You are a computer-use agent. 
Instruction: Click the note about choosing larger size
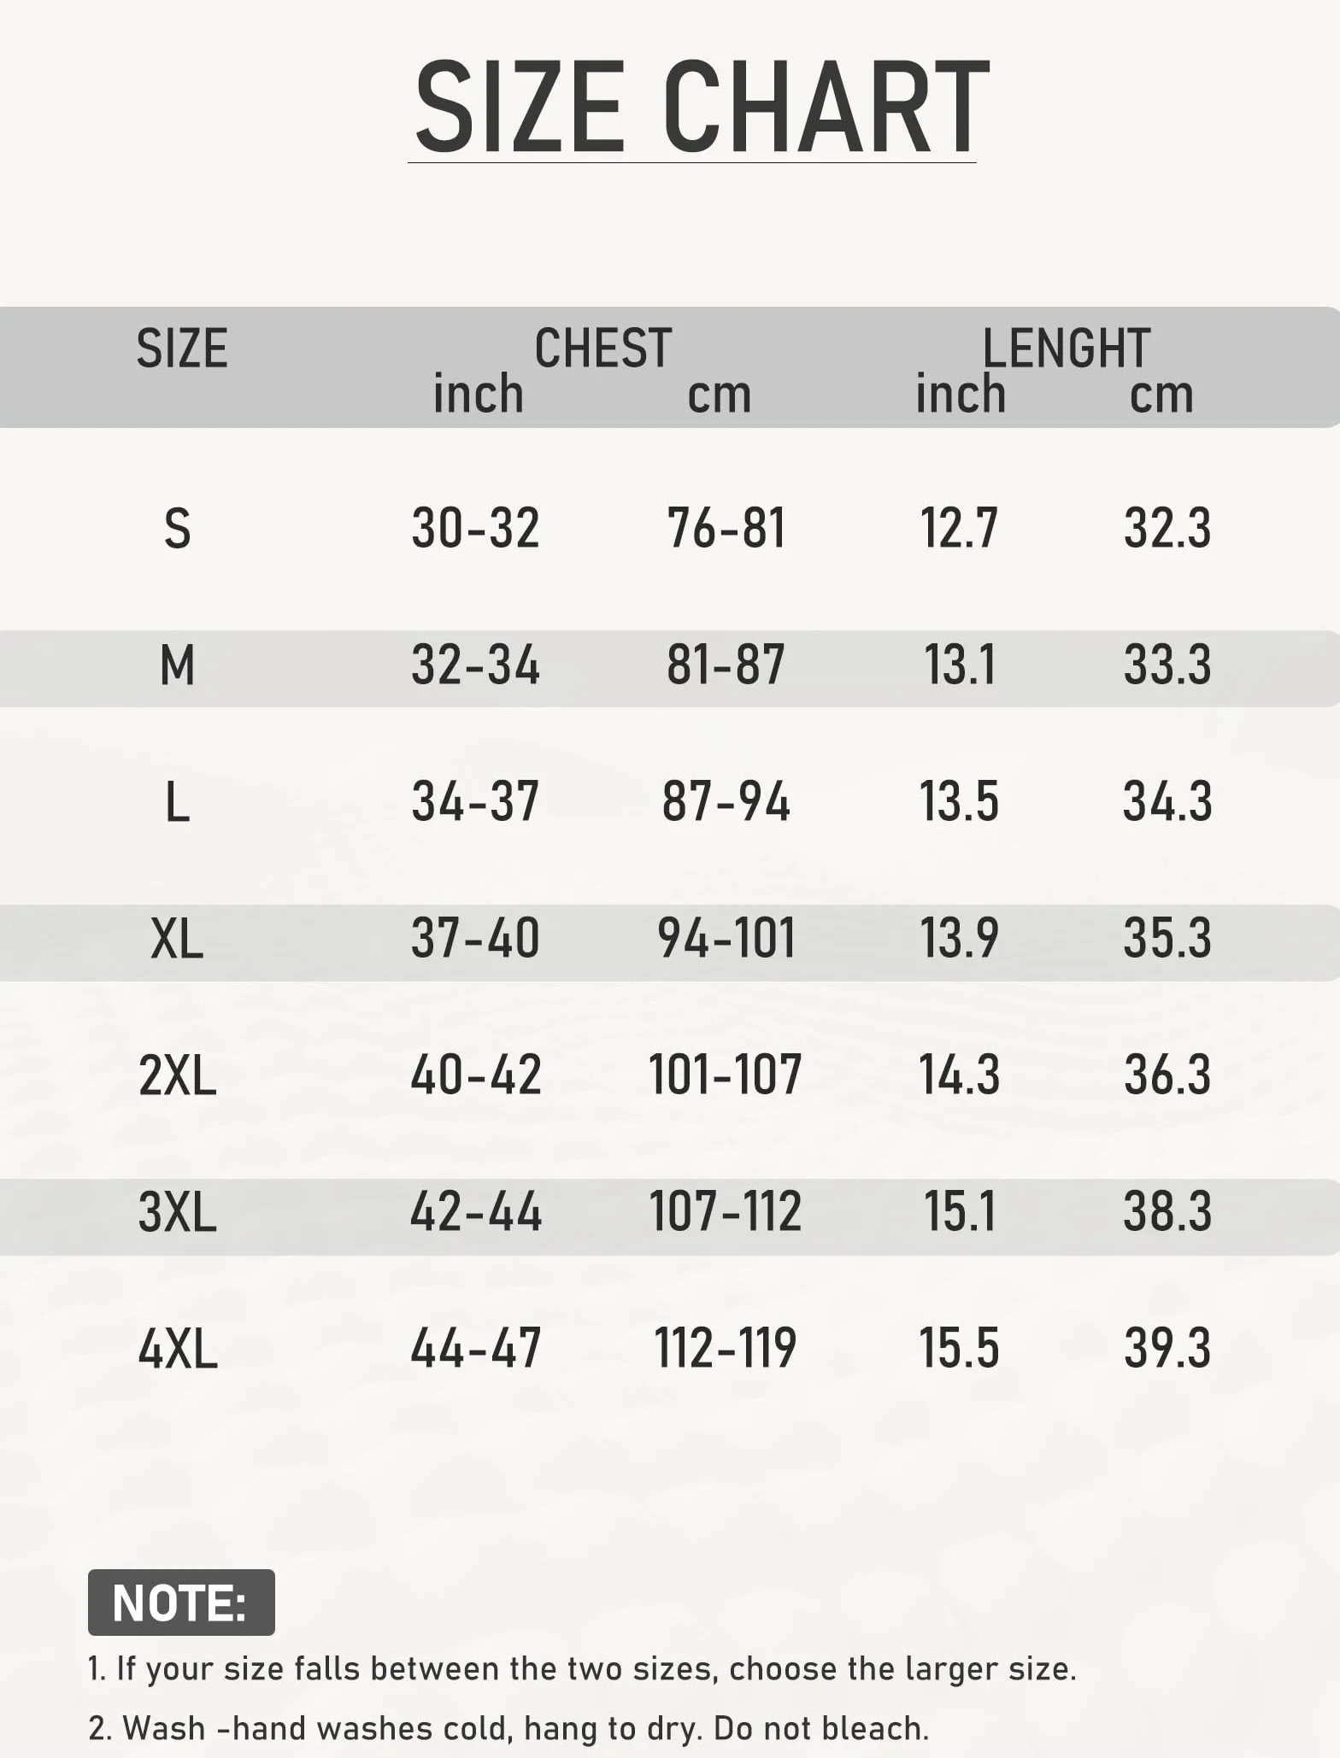[583, 1668]
